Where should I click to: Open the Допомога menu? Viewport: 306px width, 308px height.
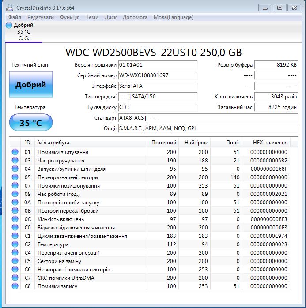tap(135, 17)
